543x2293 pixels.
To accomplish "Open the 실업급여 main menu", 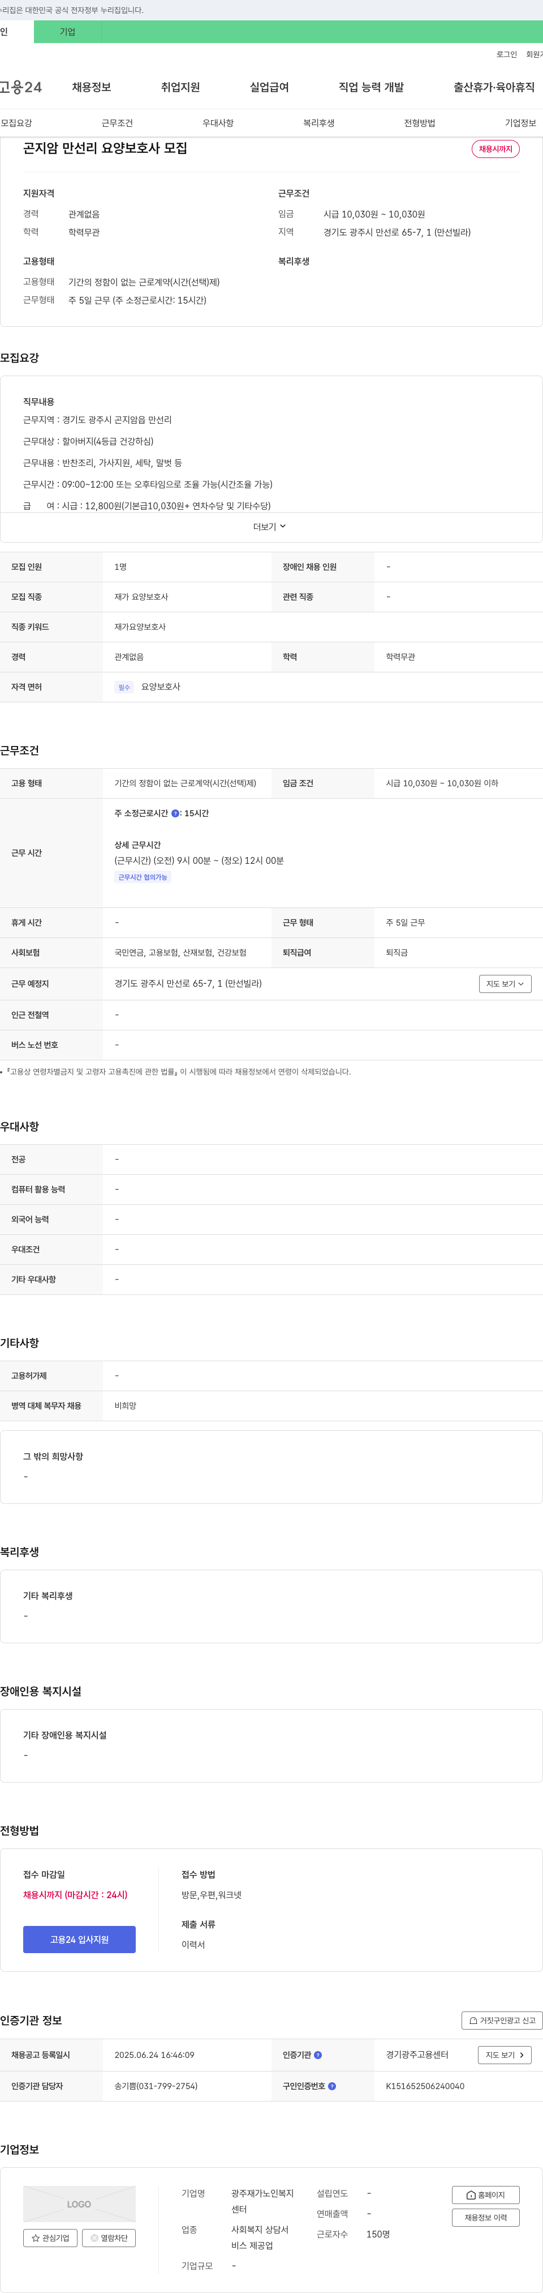I will 269,87.
